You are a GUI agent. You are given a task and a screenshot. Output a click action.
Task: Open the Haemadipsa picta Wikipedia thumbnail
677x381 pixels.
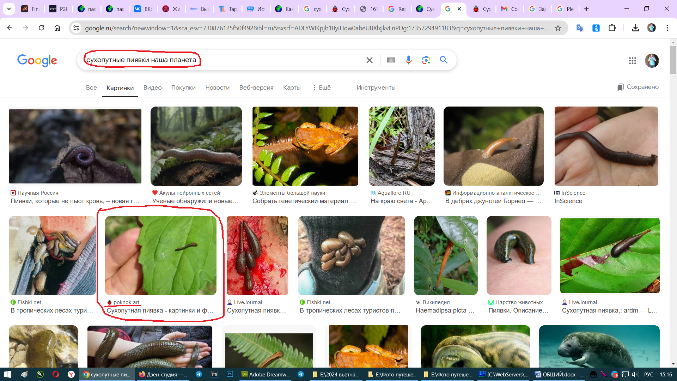(446, 255)
